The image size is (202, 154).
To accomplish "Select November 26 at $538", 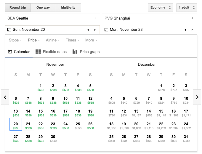I will [90, 126].
